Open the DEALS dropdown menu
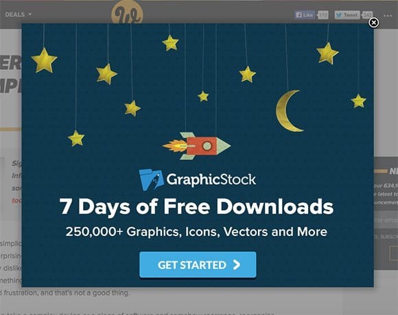The width and height of the screenshot is (398, 315). click(19, 14)
